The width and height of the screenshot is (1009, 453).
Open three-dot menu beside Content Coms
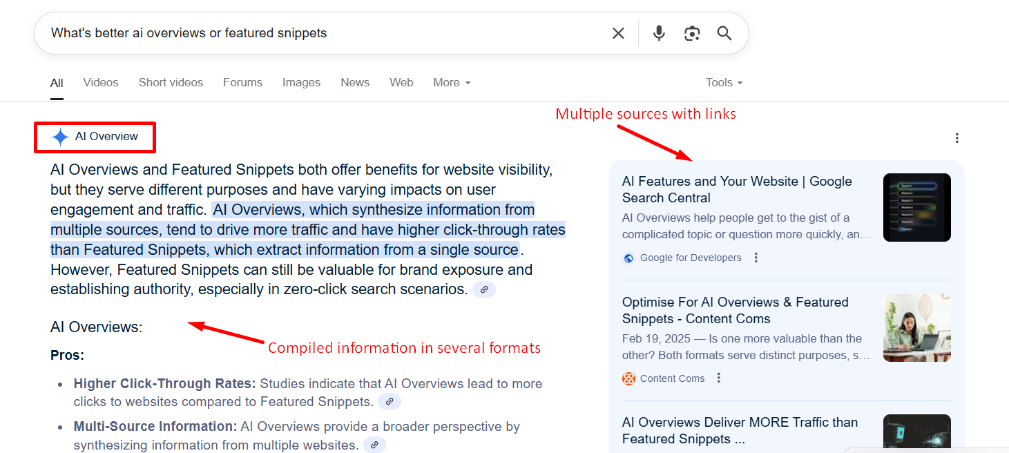click(x=719, y=378)
